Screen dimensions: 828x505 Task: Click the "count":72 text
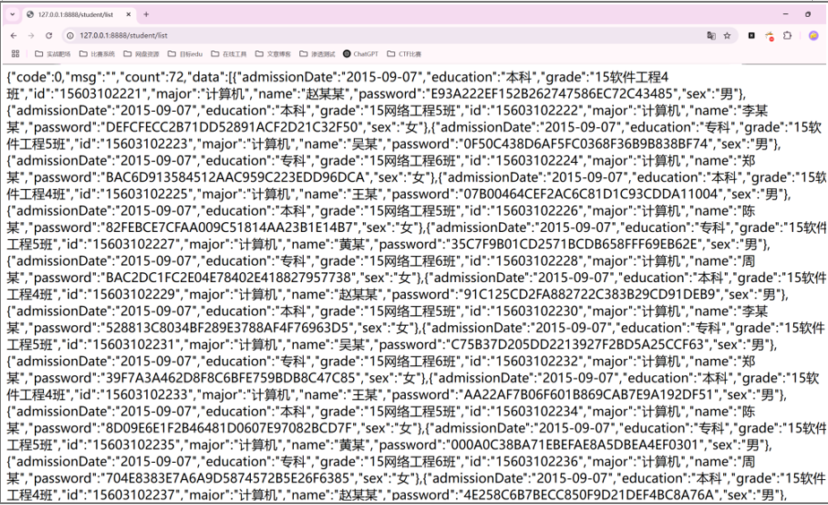[152, 77]
